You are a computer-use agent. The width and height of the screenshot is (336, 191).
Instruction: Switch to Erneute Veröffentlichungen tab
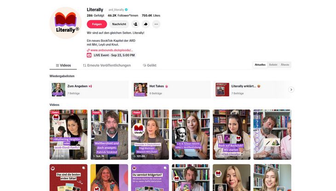[x=107, y=65]
